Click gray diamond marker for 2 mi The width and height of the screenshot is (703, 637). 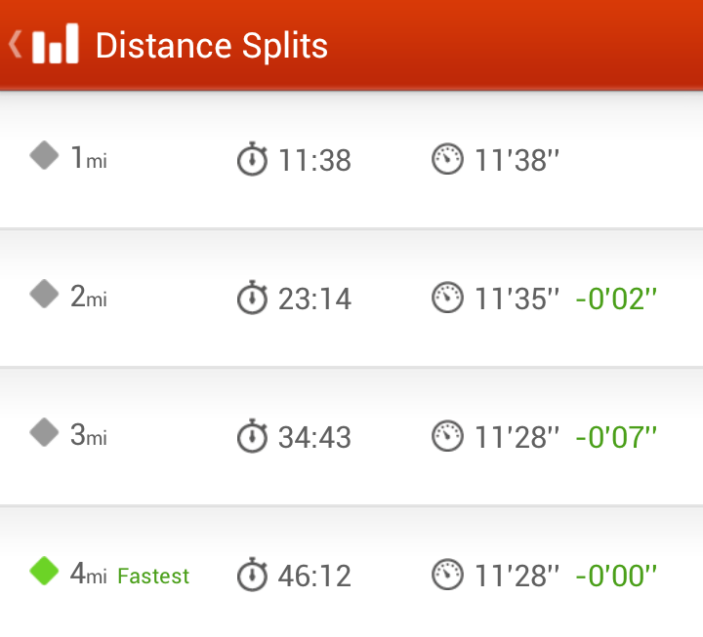click(45, 295)
